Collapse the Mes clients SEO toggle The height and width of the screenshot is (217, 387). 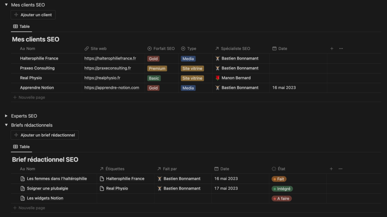(x=6, y=5)
